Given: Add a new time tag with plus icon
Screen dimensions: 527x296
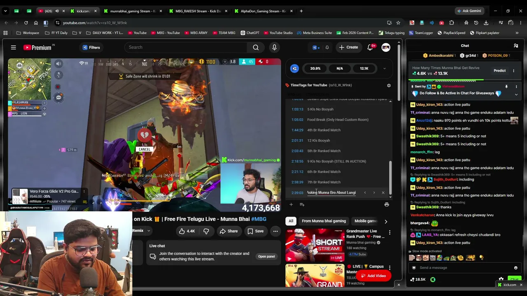Looking at the screenshot, I should tap(291, 204).
